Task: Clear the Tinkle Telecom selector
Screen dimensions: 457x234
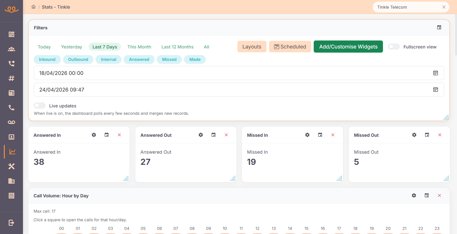Action: (444, 7)
